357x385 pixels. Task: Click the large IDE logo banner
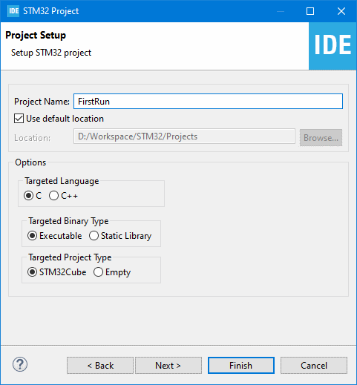tap(333, 46)
